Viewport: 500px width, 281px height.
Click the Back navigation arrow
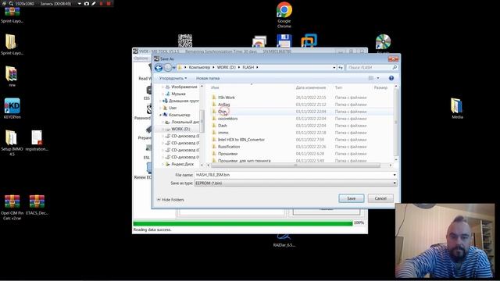pyautogui.click(x=159, y=68)
